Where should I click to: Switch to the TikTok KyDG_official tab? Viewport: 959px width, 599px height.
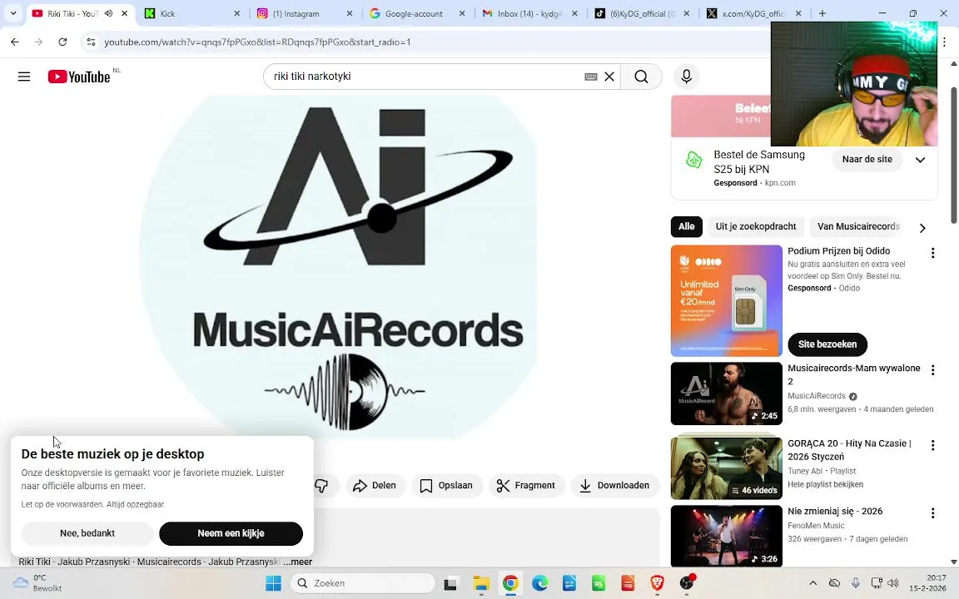642,13
